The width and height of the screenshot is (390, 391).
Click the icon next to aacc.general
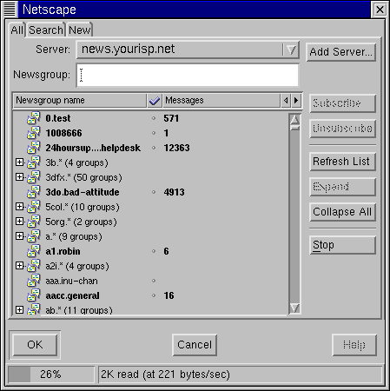[x=34, y=295]
